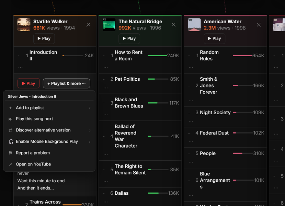Open The Natural Bridge cover thumbnail
This screenshot has height=206, width=285.
[109, 25]
